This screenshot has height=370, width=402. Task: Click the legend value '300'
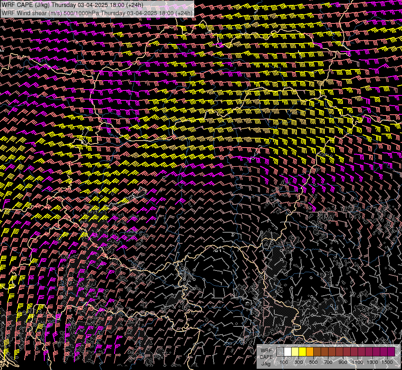(x=299, y=362)
